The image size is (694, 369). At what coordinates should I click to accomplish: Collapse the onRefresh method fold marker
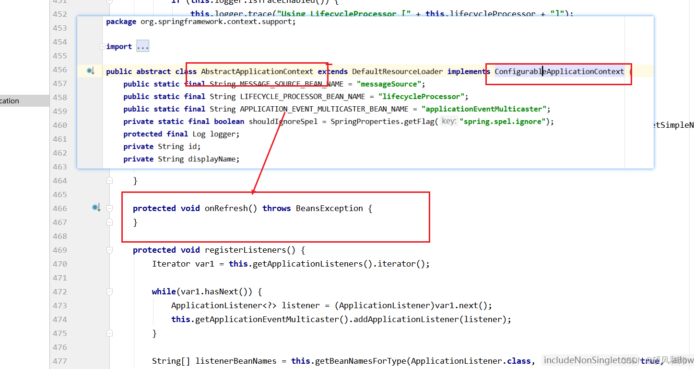[110, 208]
